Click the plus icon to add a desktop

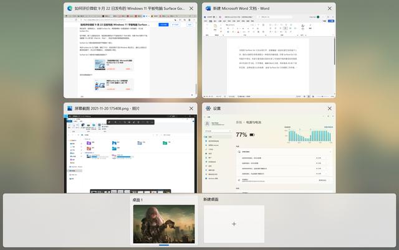click(x=234, y=224)
